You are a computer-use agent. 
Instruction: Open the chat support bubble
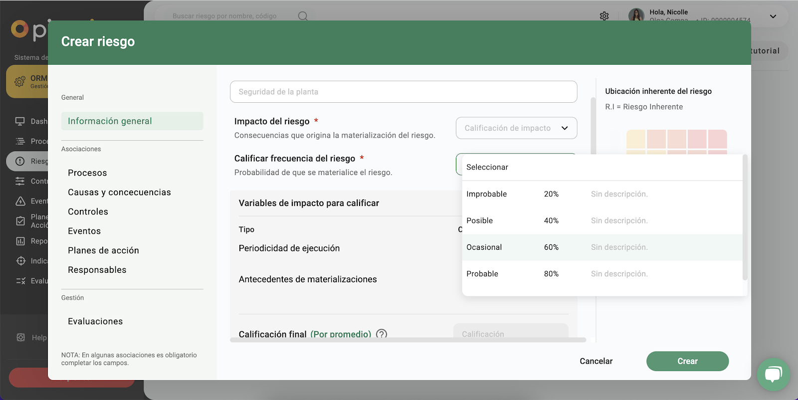(x=773, y=374)
